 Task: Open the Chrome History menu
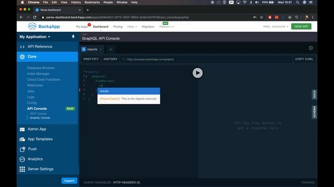(76, 2)
